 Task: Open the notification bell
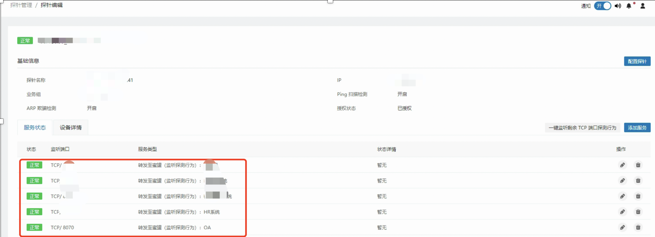click(629, 6)
